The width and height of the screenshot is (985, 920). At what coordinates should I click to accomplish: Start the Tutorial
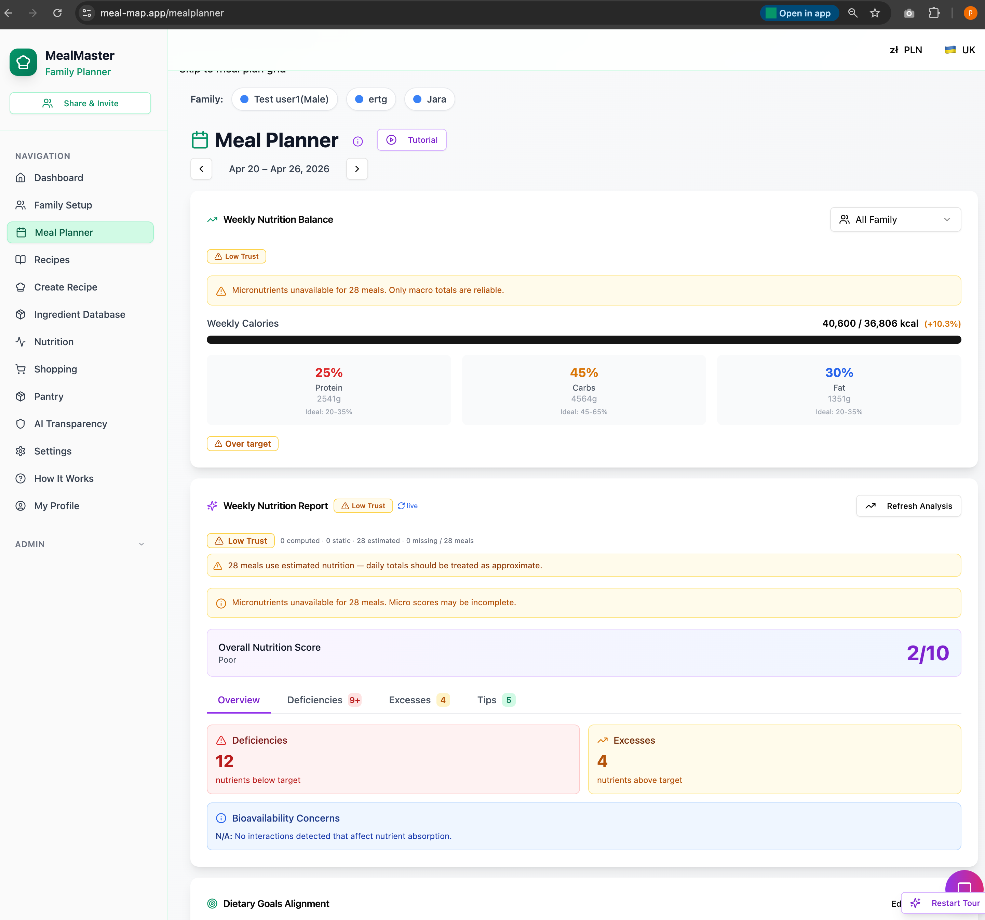coord(412,140)
